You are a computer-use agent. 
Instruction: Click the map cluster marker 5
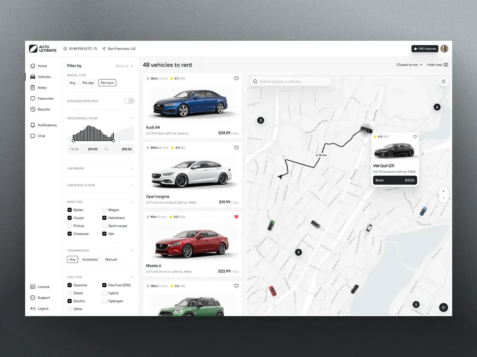[416, 304]
